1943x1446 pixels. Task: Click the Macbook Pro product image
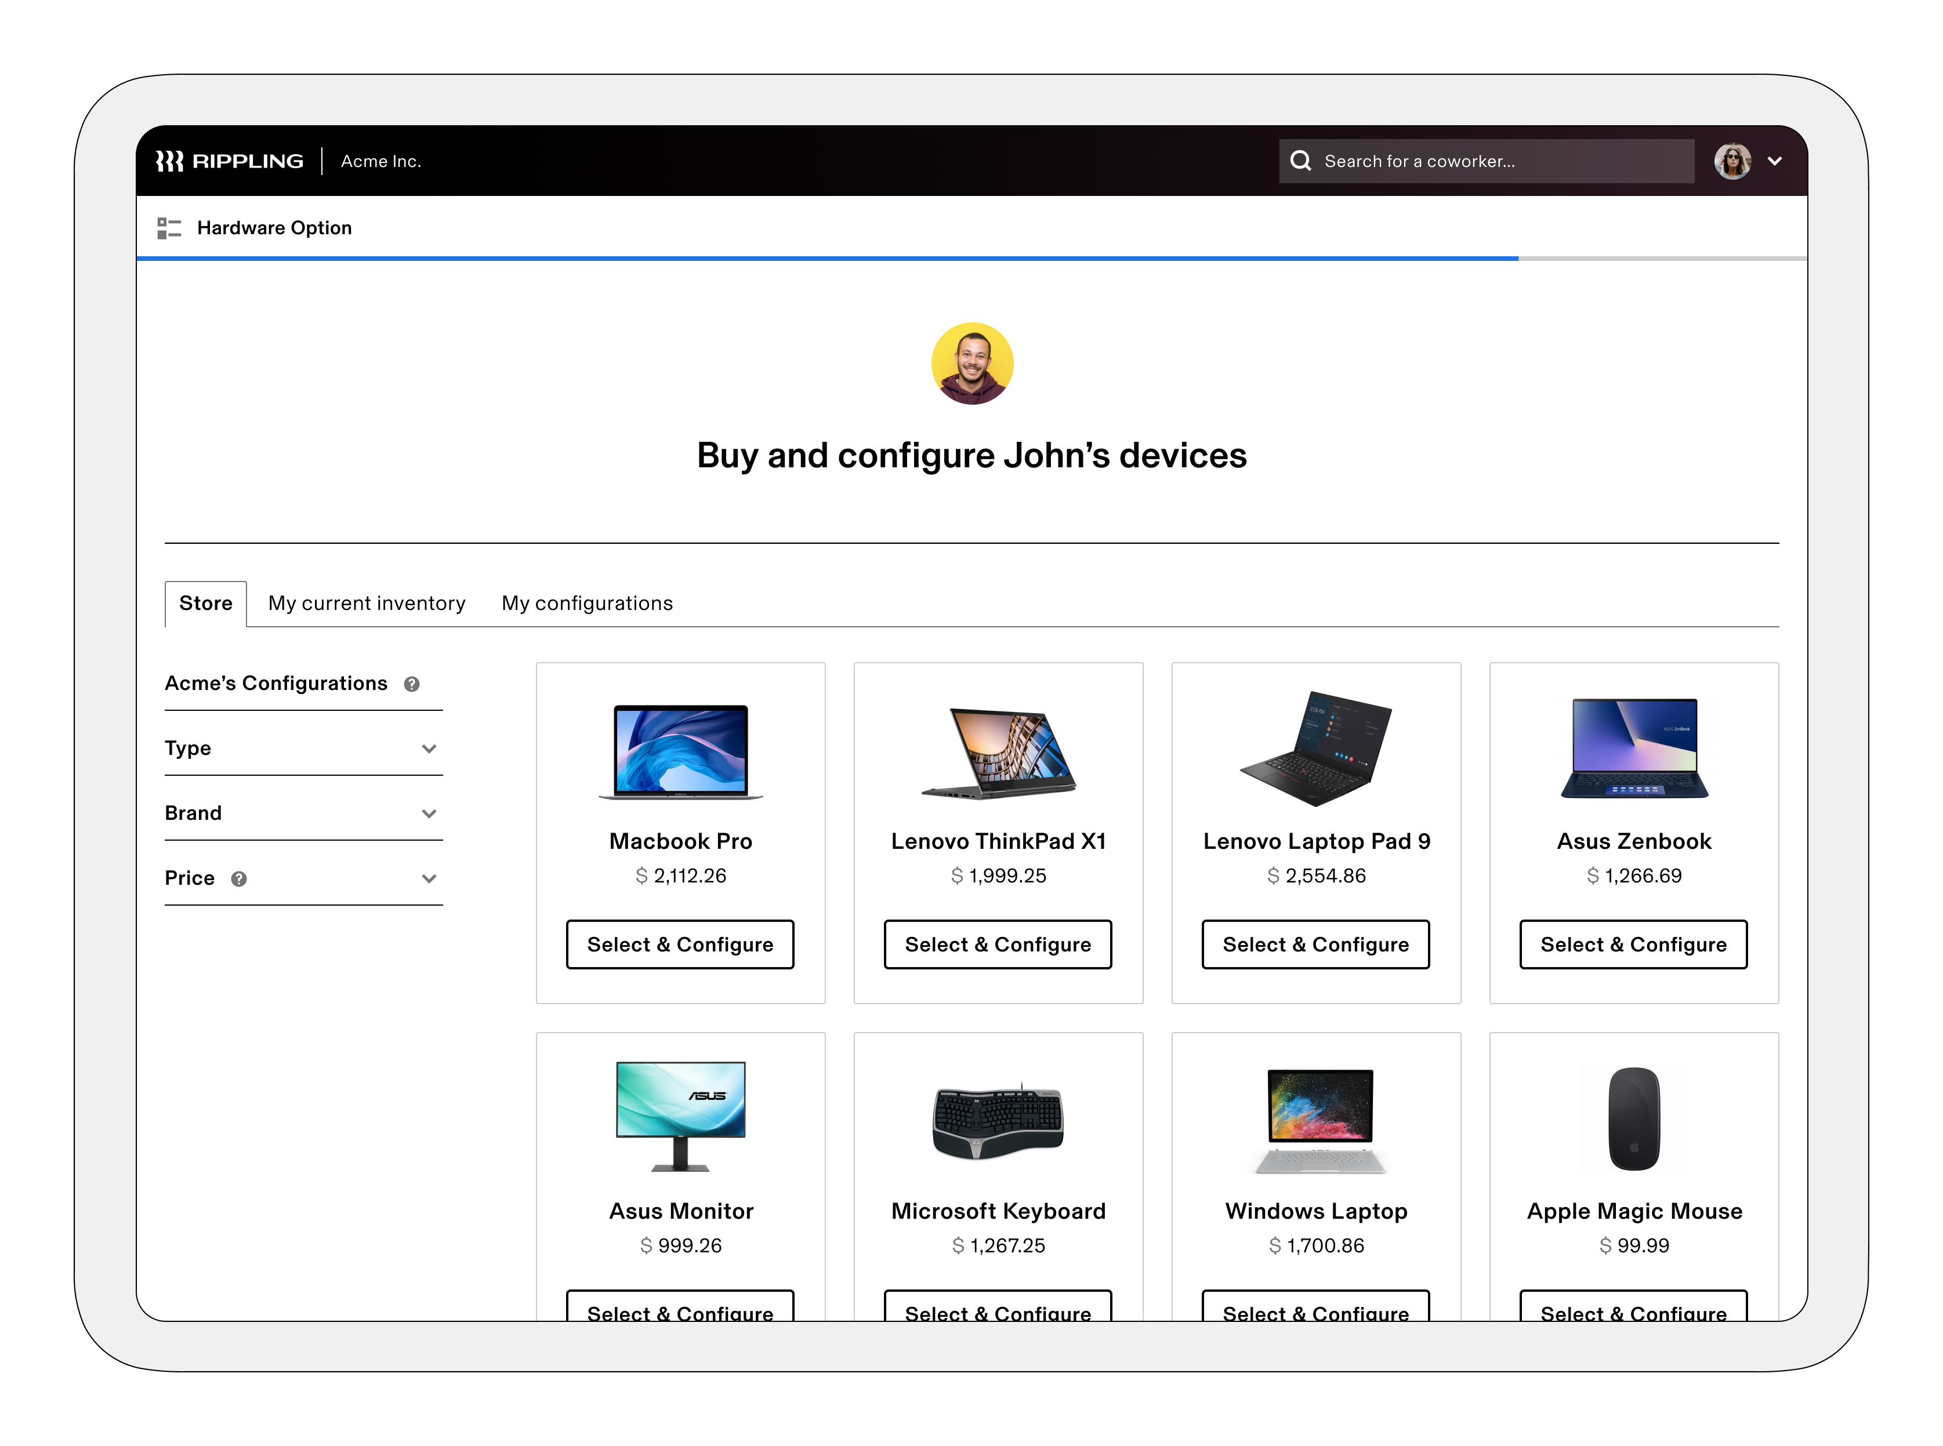pyautogui.click(x=680, y=751)
